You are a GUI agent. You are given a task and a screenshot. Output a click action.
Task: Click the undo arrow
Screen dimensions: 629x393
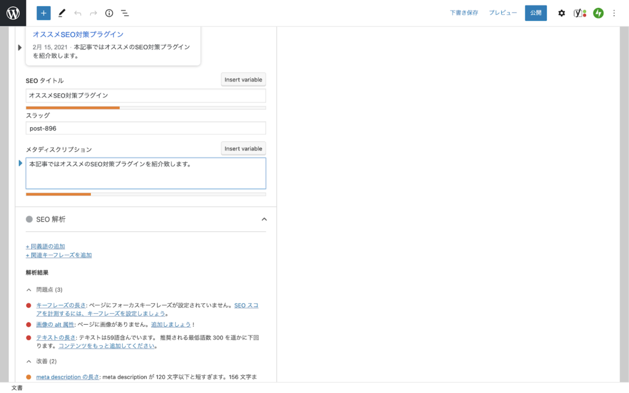tap(77, 13)
